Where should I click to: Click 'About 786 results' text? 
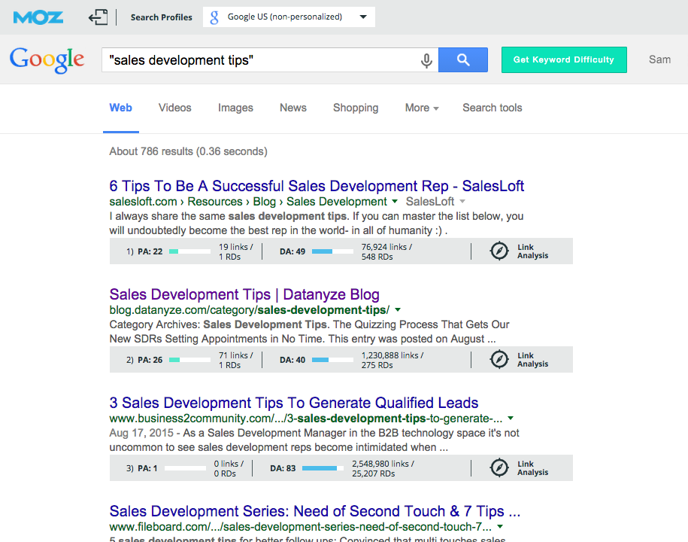point(152,151)
